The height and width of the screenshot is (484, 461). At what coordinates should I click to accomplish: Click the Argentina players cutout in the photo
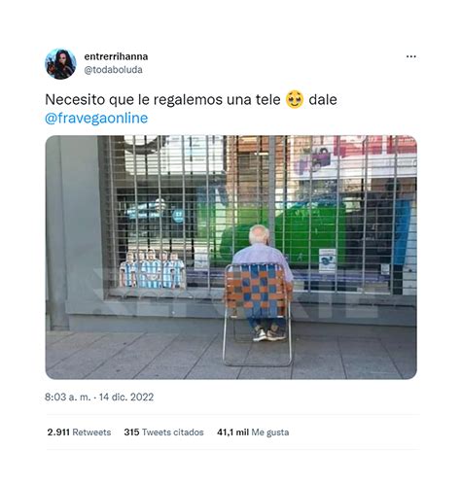pos(152,269)
